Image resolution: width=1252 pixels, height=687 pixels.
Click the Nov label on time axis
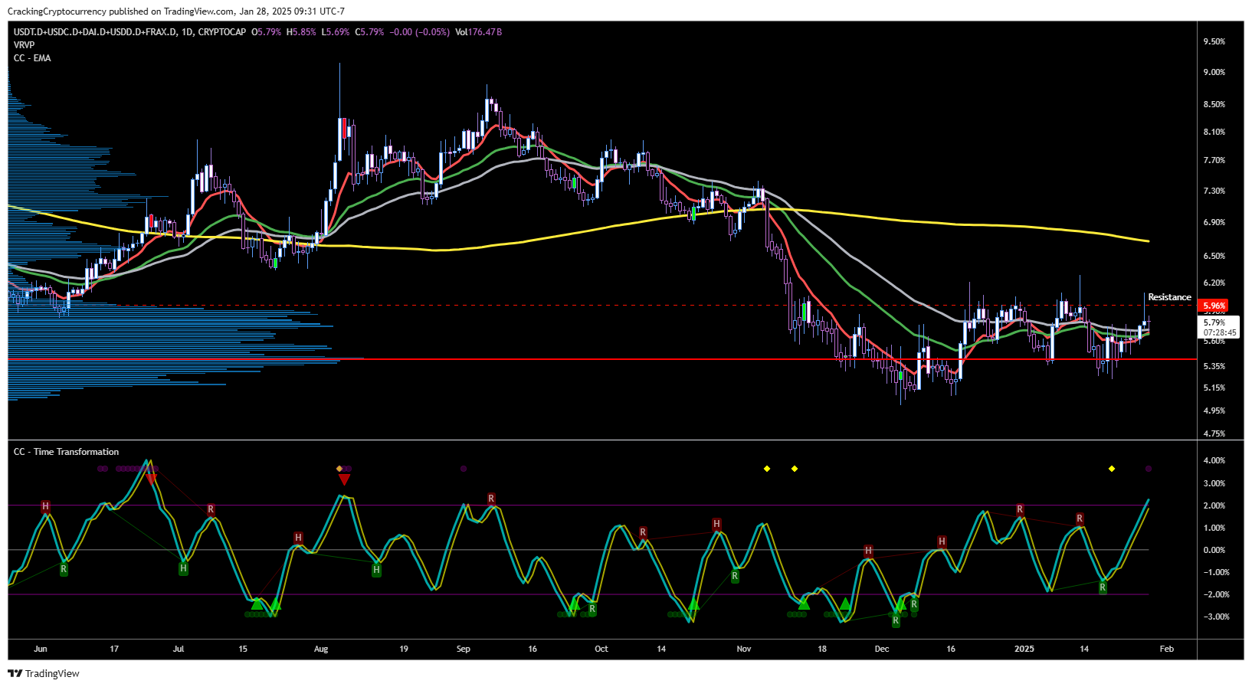(x=744, y=649)
